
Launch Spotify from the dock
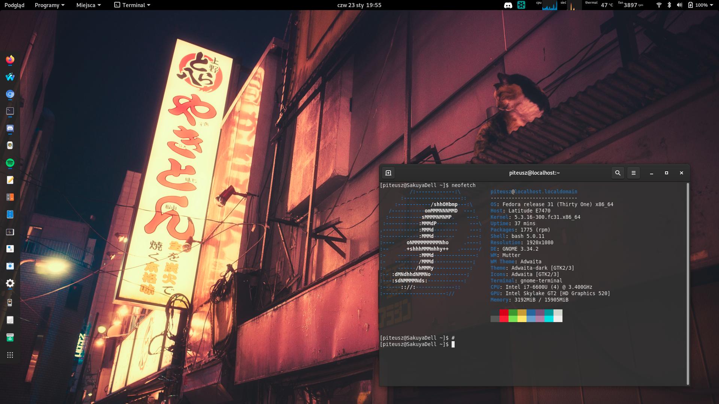tap(10, 163)
